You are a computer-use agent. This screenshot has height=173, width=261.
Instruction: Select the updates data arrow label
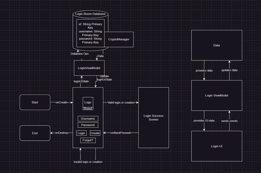click(229, 70)
